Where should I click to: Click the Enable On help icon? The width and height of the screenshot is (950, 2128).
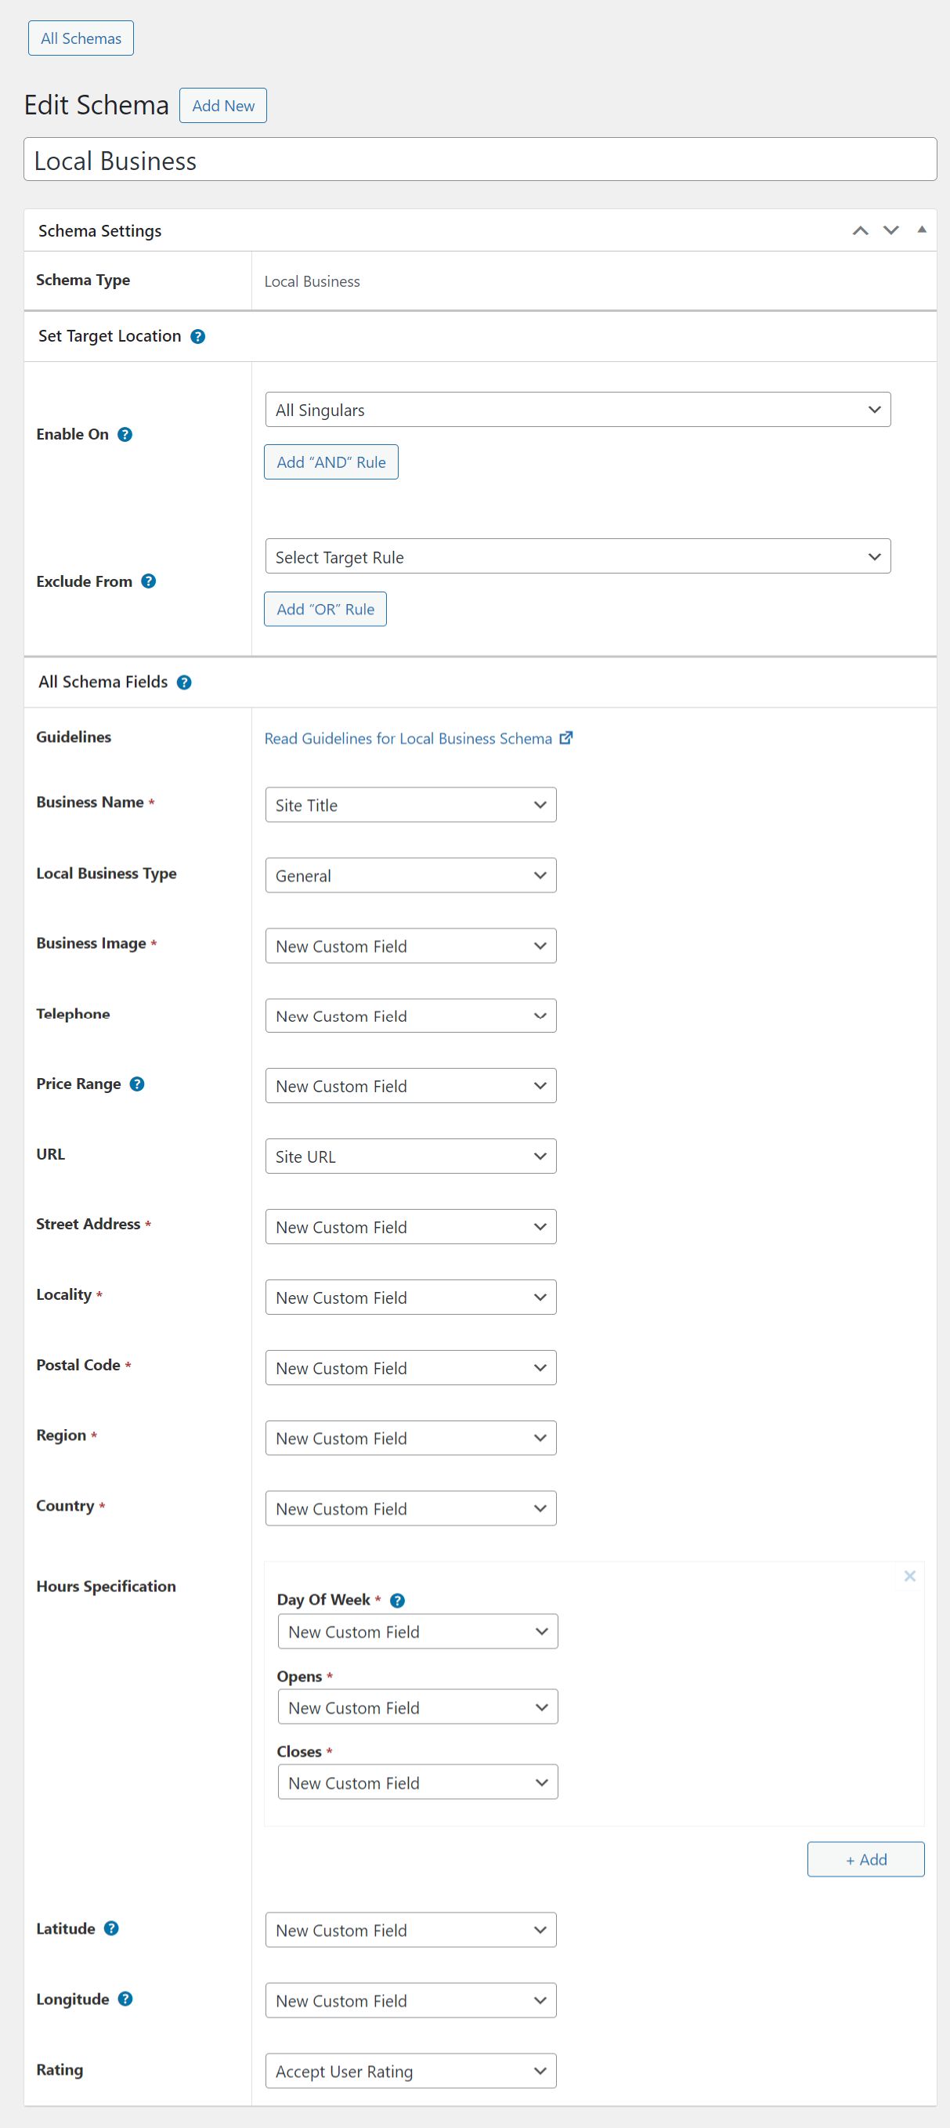125,435
